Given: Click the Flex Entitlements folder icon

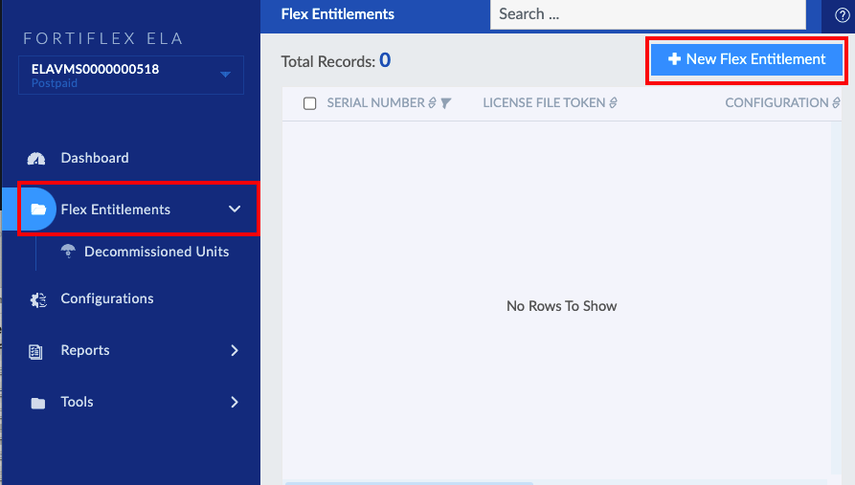Looking at the screenshot, I should click(x=38, y=209).
